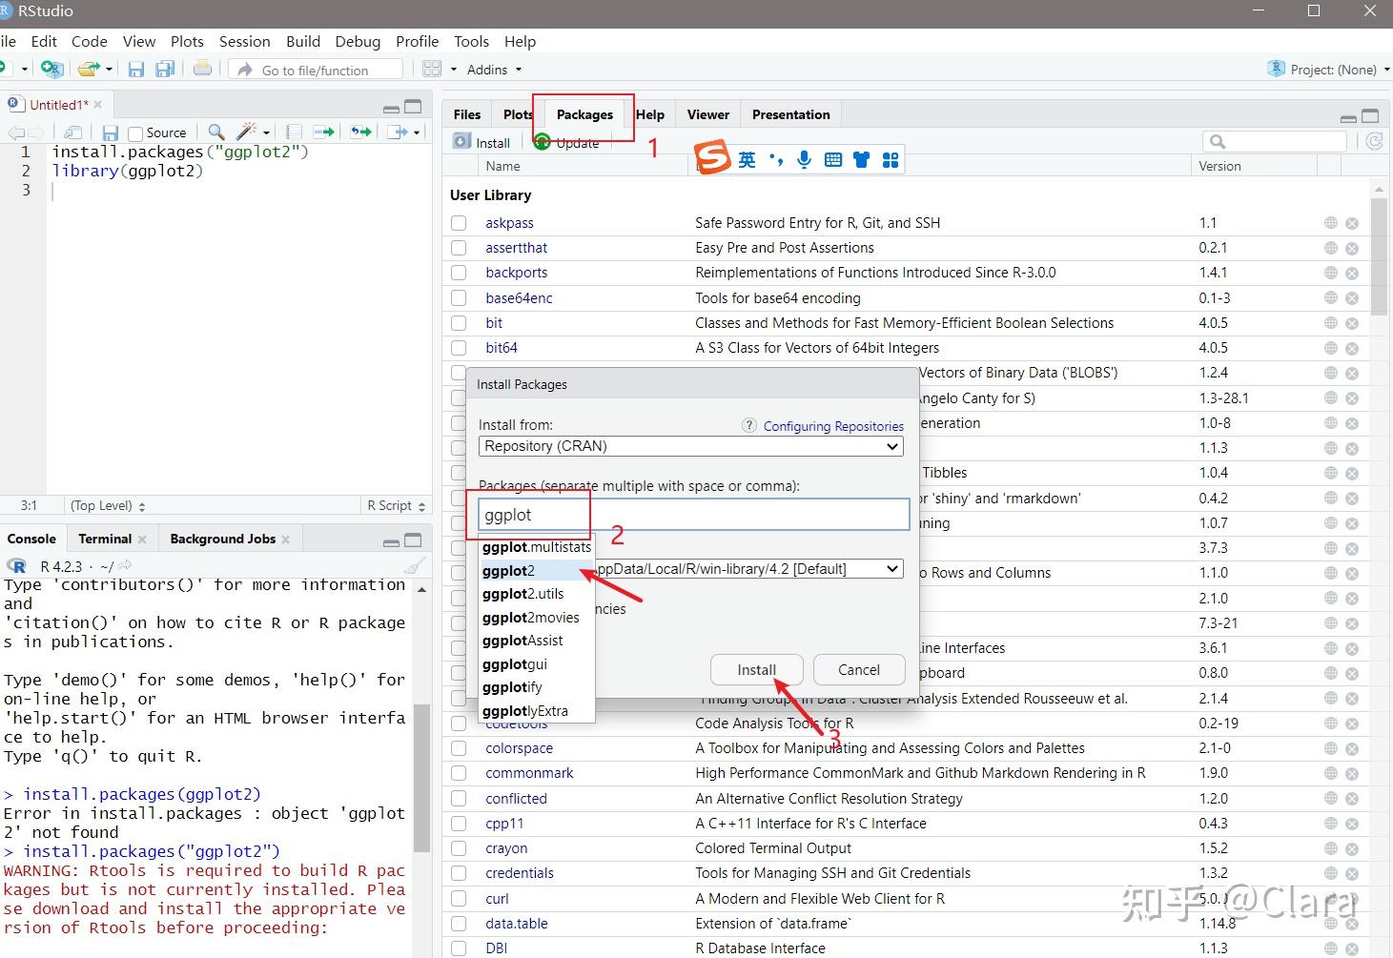
Task: Check the box next to bit64 package
Action: (x=459, y=348)
